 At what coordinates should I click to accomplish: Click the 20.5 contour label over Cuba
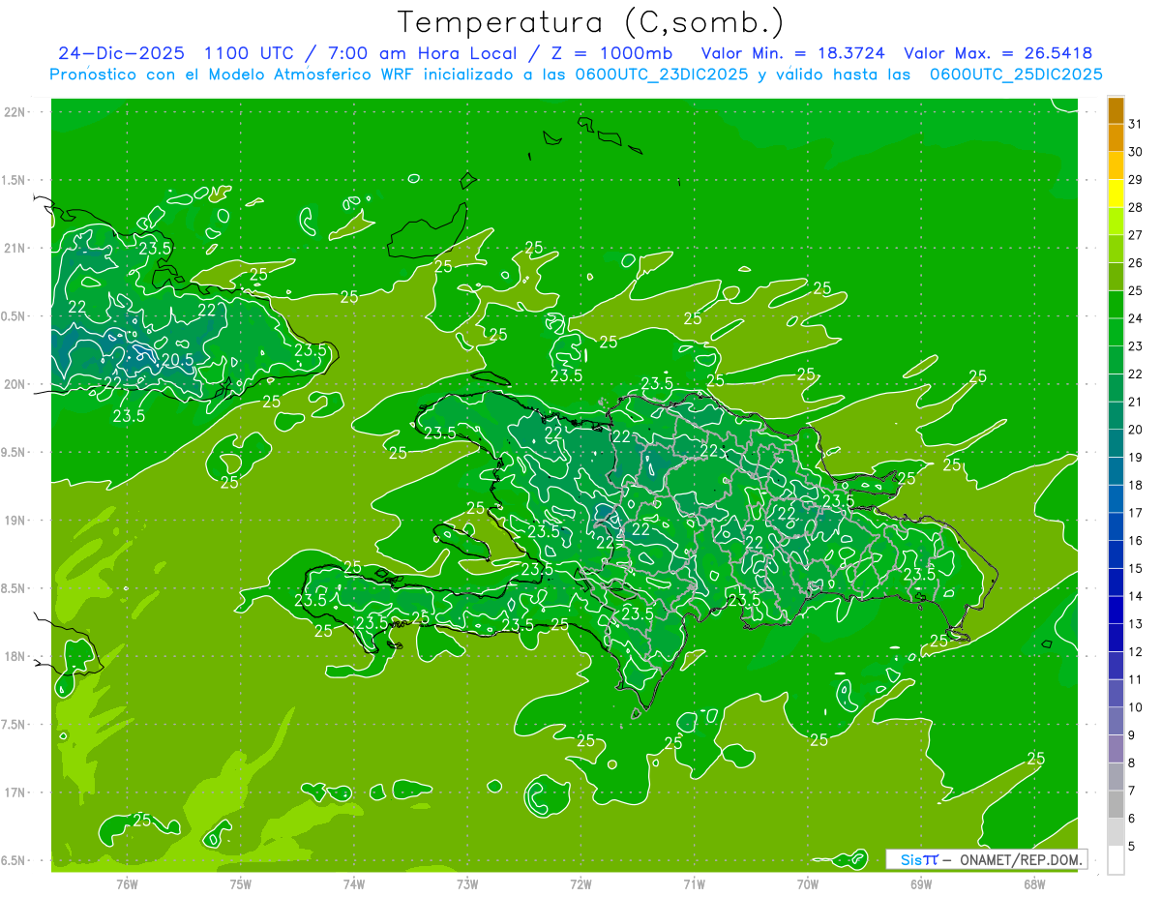coord(177,359)
